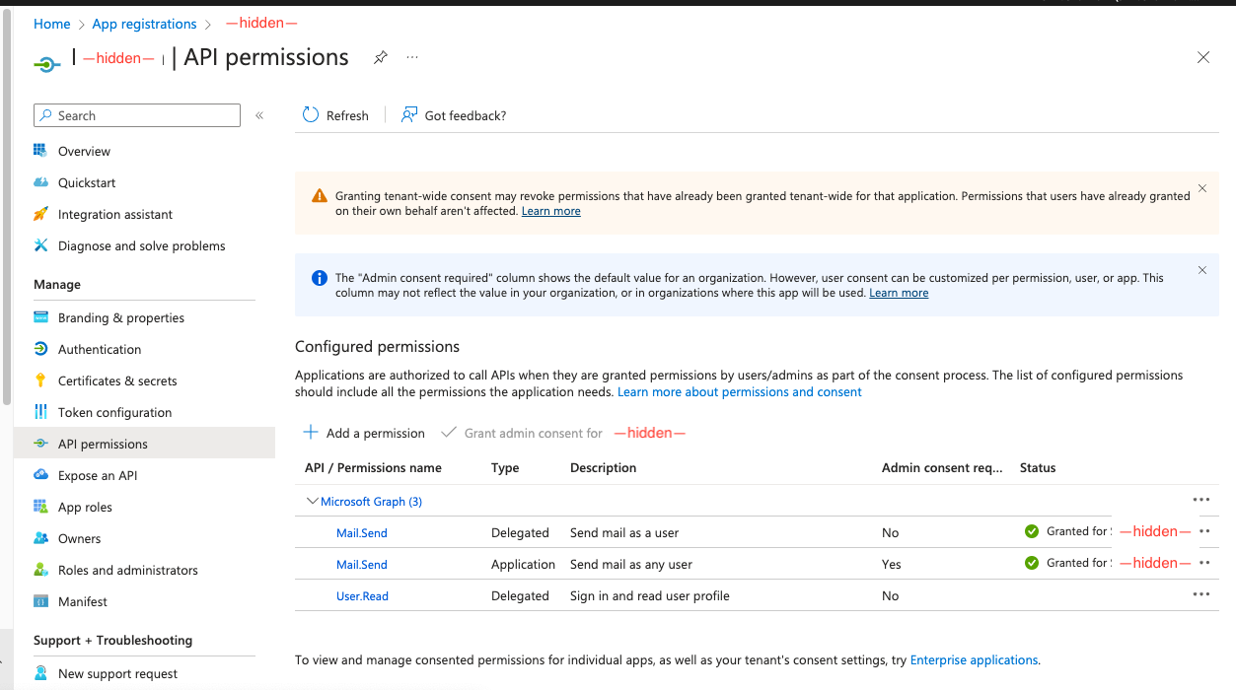Screen dimensions: 1236x690
Task: Refresh the configured permissions list
Action: pos(335,115)
